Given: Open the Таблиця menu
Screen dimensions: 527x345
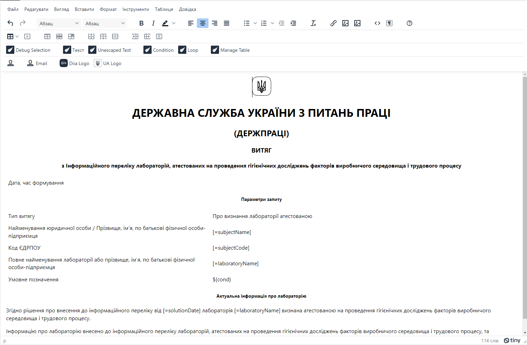Looking at the screenshot, I should [x=164, y=9].
